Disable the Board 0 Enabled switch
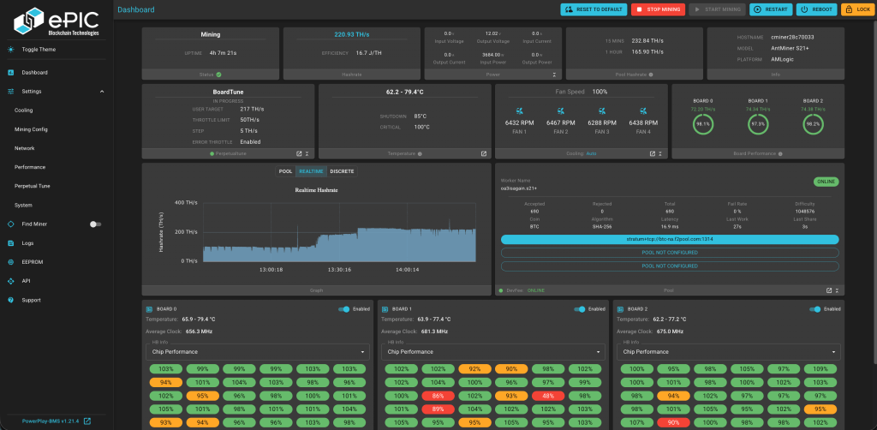The width and height of the screenshot is (877, 430). (x=344, y=309)
